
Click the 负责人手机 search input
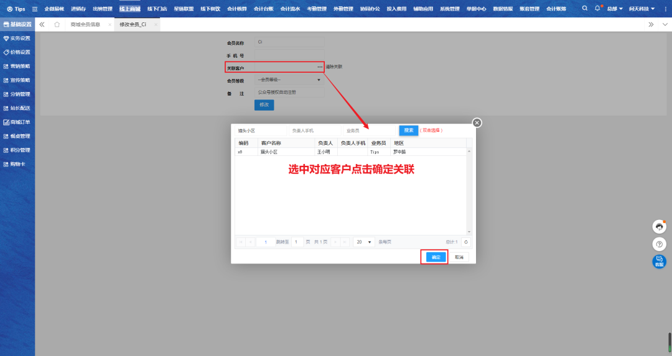point(314,130)
